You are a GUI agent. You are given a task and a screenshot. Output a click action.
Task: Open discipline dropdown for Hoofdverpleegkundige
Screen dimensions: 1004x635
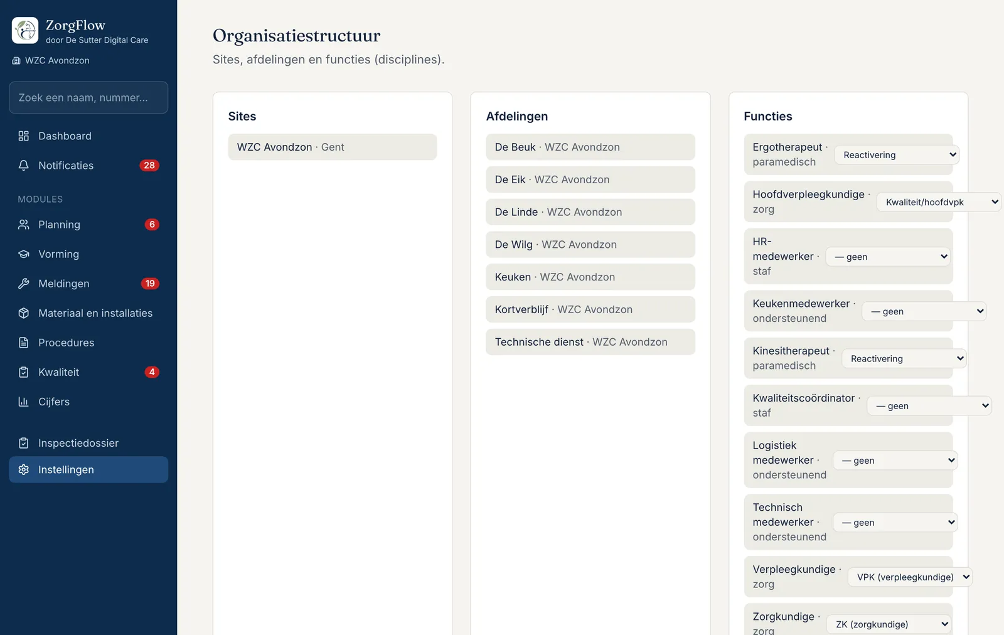click(939, 201)
